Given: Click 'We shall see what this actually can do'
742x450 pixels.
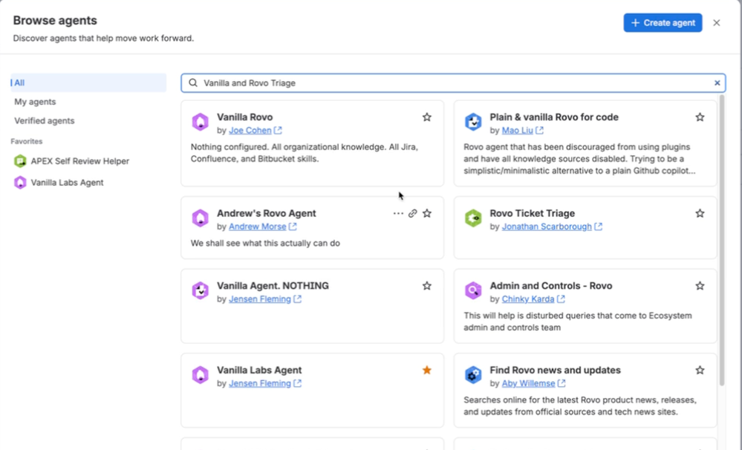Looking at the screenshot, I should pos(265,244).
